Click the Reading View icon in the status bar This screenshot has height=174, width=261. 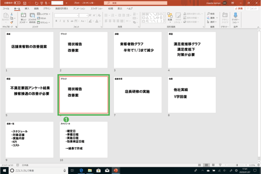(213, 165)
